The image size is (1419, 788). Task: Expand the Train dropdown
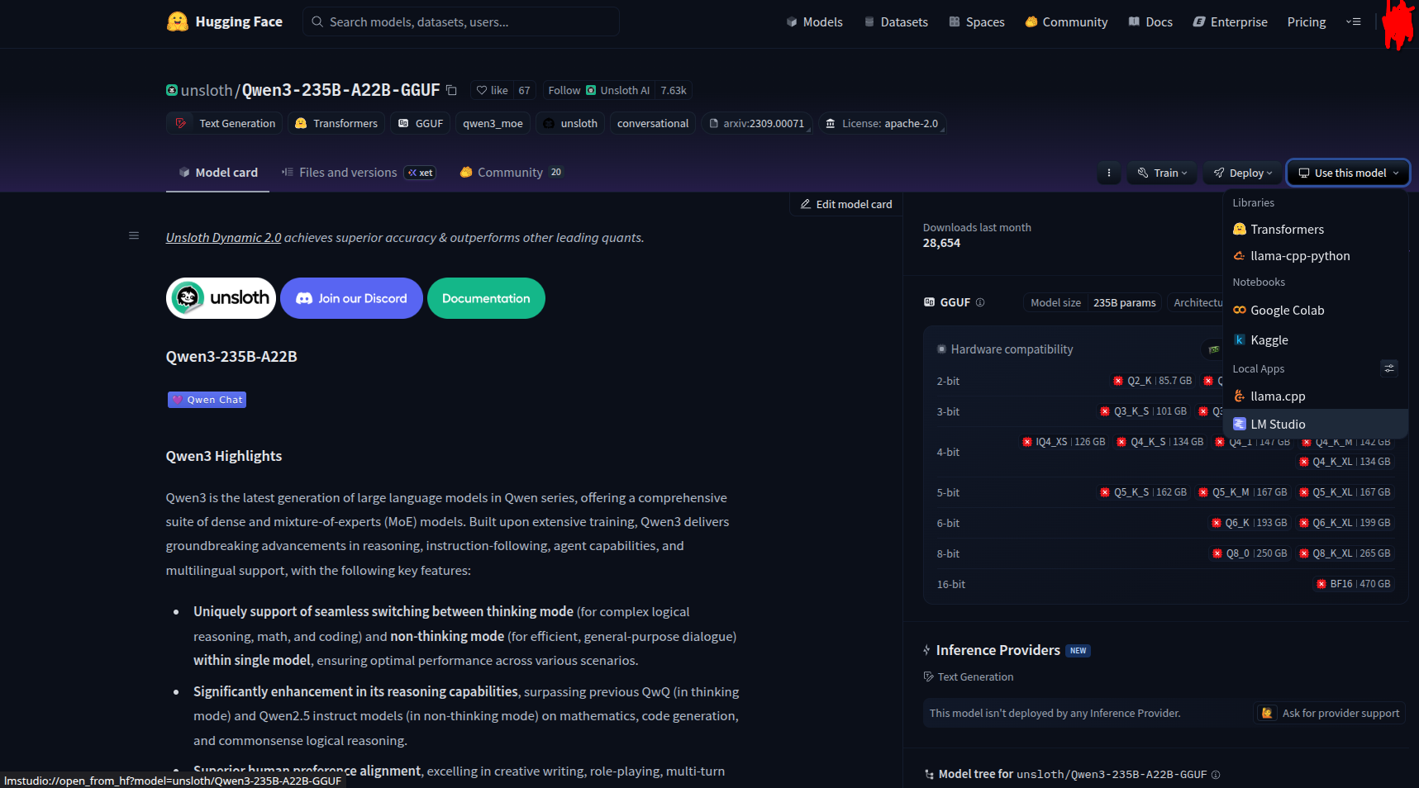click(x=1163, y=173)
